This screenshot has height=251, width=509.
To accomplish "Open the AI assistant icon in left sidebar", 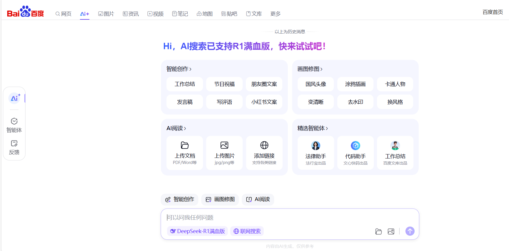I will tap(14, 98).
